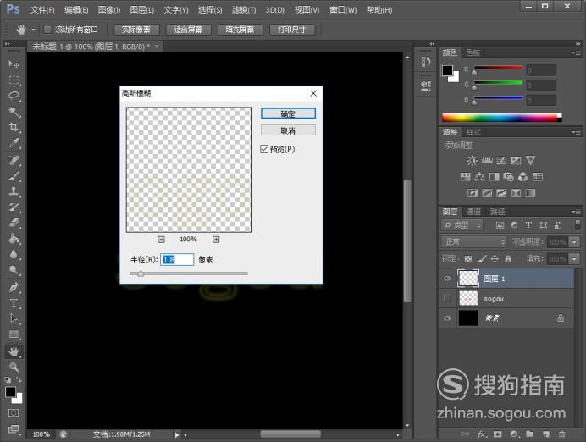Click 打印尺寸 button

tap(292, 30)
